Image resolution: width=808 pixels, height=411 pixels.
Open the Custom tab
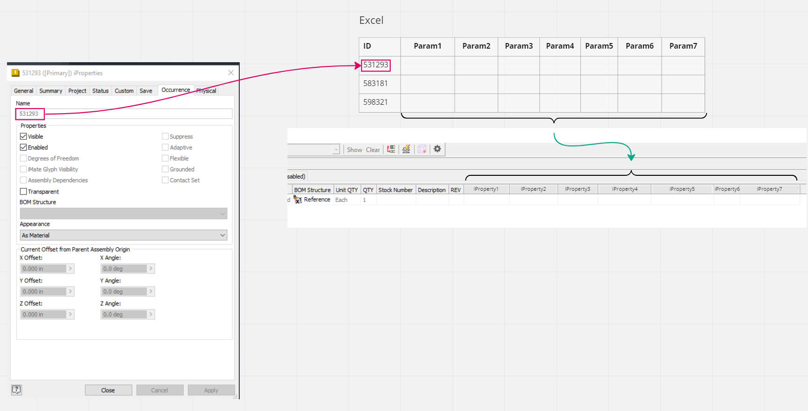(124, 91)
